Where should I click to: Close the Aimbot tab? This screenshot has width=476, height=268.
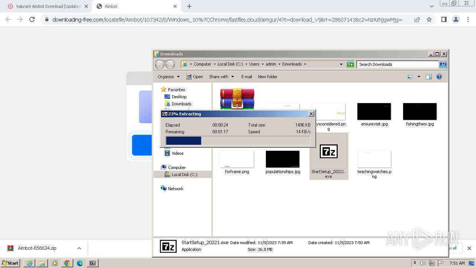(x=175, y=6)
